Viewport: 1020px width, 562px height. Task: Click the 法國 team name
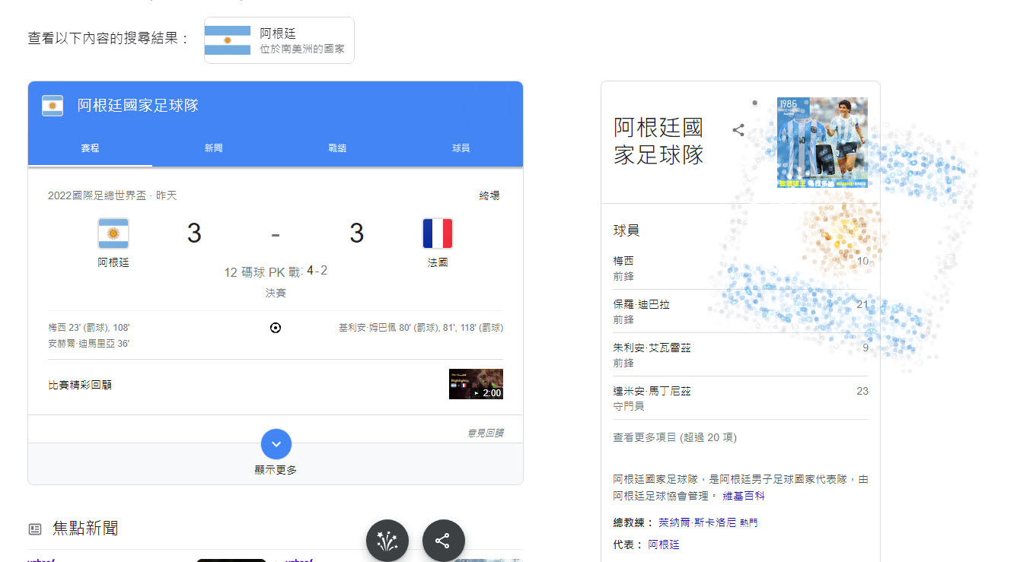click(438, 262)
